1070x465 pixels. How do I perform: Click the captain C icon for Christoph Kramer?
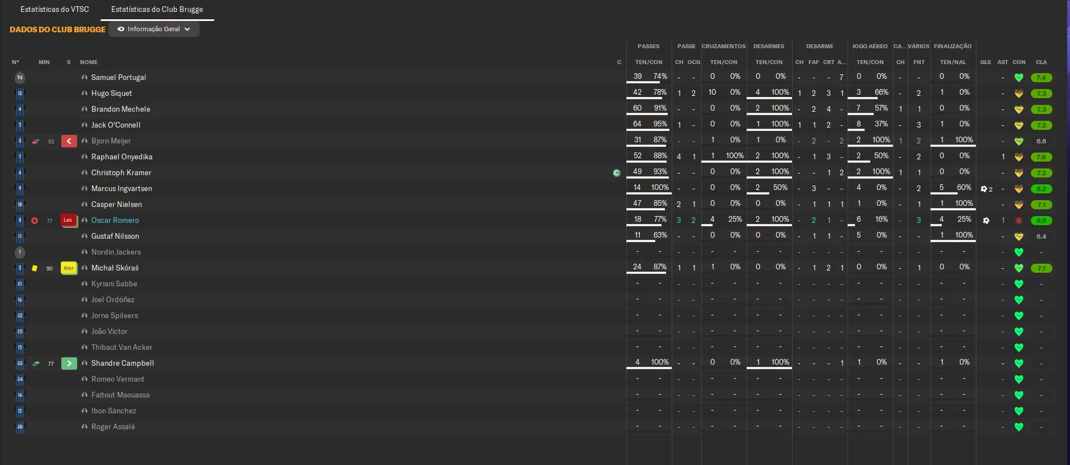pyautogui.click(x=617, y=173)
